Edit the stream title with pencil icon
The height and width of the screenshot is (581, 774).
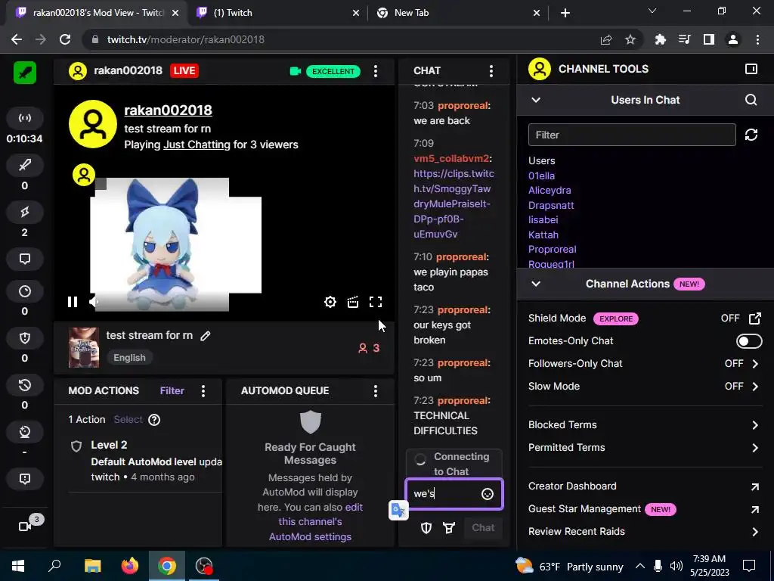(206, 336)
